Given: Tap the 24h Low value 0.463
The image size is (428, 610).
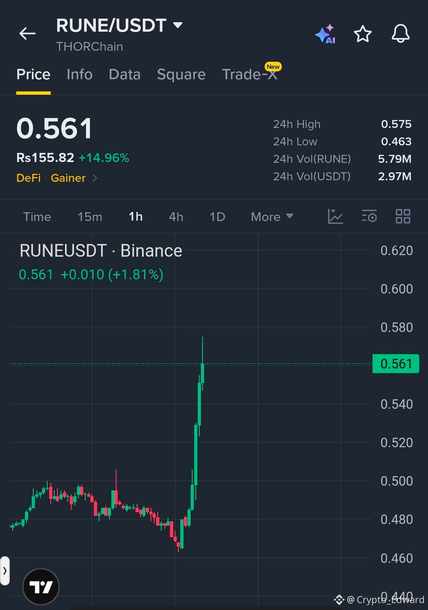Looking at the screenshot, I should click(396, 141).
